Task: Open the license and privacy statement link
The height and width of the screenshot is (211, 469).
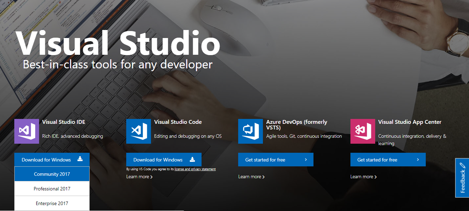Action: pyautogui.click(x=195, y=169)
